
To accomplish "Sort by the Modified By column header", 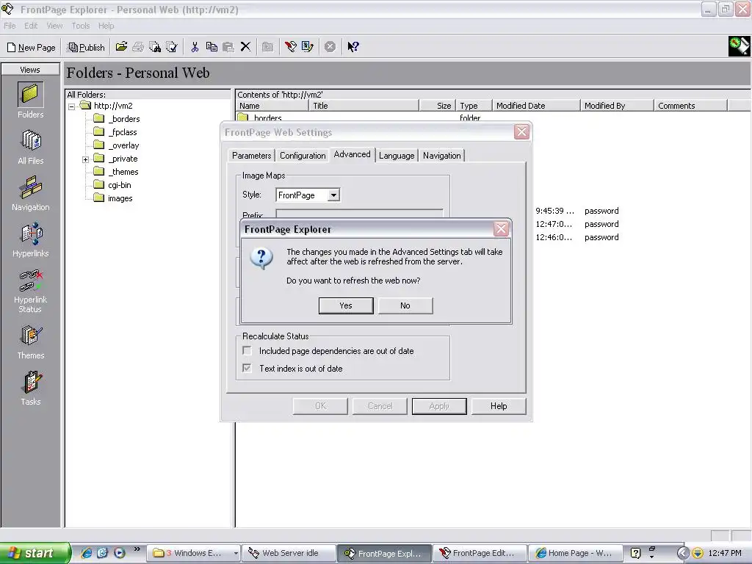I will [x=617, y=106].
